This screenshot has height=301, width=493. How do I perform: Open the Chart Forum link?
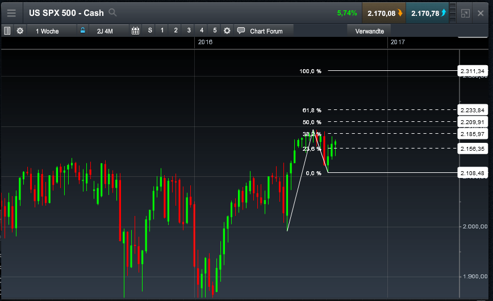pyautogui.click(x=266, y=31)
